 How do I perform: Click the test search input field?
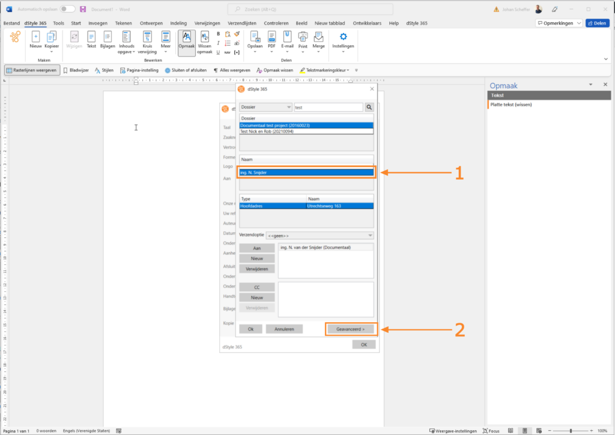pos(329,107)
